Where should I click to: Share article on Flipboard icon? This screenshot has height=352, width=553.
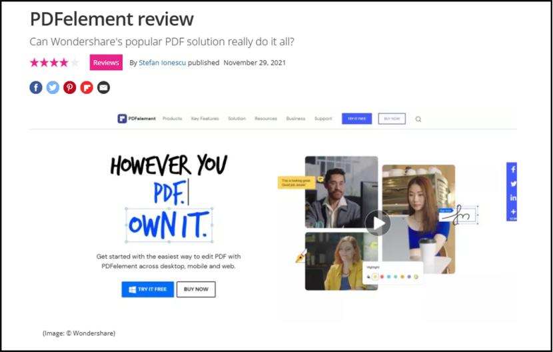(x=87, y=87)
